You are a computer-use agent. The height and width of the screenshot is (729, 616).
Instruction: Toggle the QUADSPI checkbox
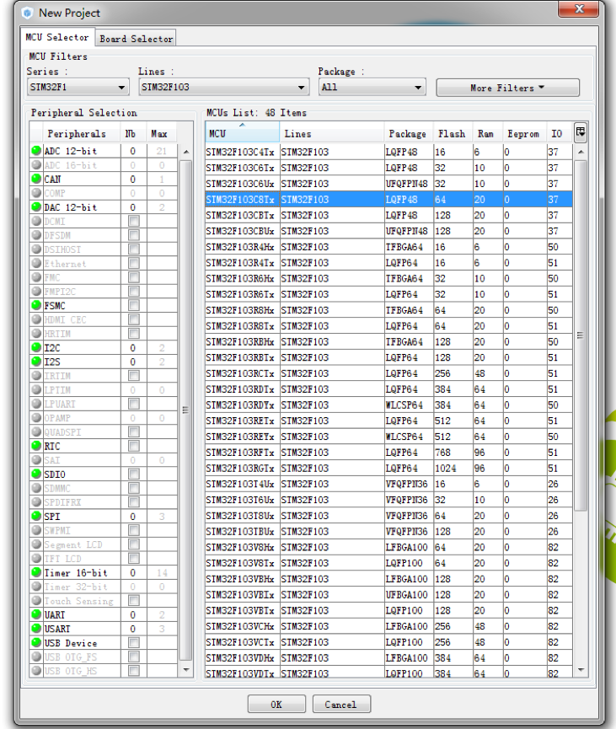[134, 432]
